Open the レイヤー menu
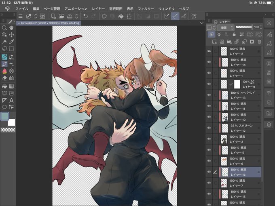This screenshot has height=206, width=275. (x=98, y=9)
